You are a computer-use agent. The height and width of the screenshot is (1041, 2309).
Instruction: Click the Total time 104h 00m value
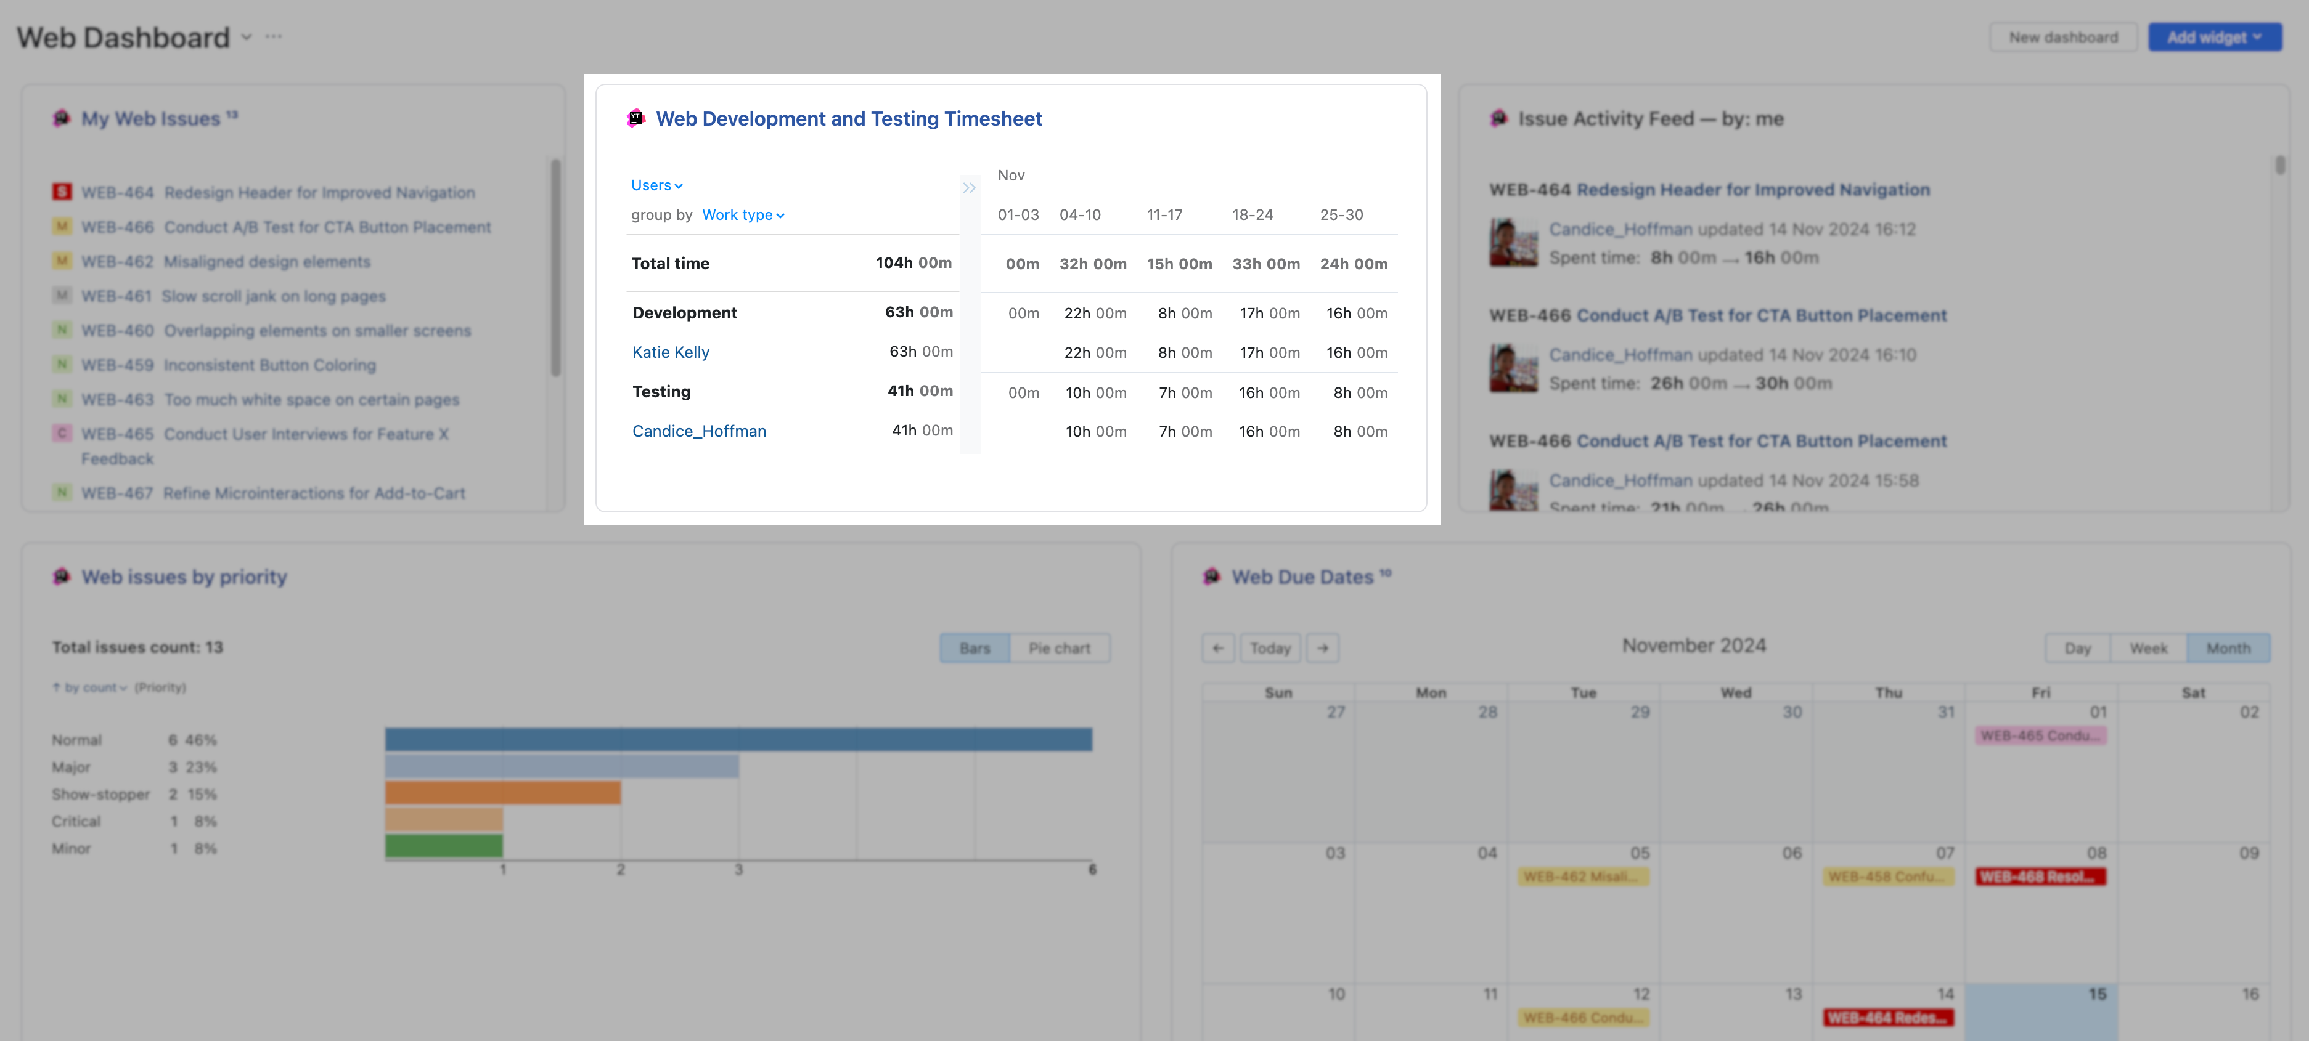point(913,262)
